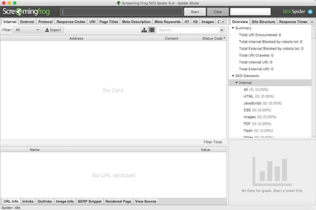Show the SERP Snippet tab
This screenshot has height=210, width=316.
pyautogui.click(x=90, y=201)
